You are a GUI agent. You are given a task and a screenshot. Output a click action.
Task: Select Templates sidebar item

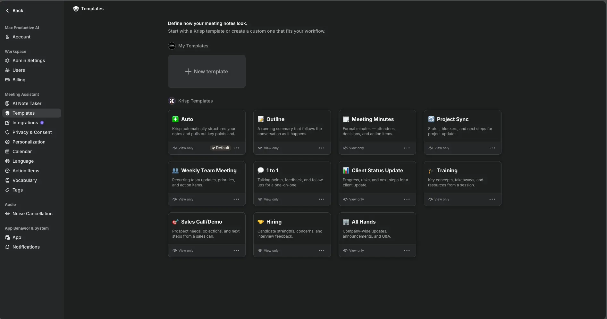(32, 113)
